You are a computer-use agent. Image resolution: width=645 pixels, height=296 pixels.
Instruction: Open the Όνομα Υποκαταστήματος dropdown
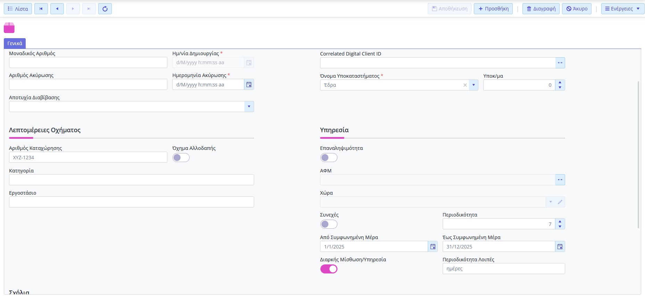[x=474, y=85]
